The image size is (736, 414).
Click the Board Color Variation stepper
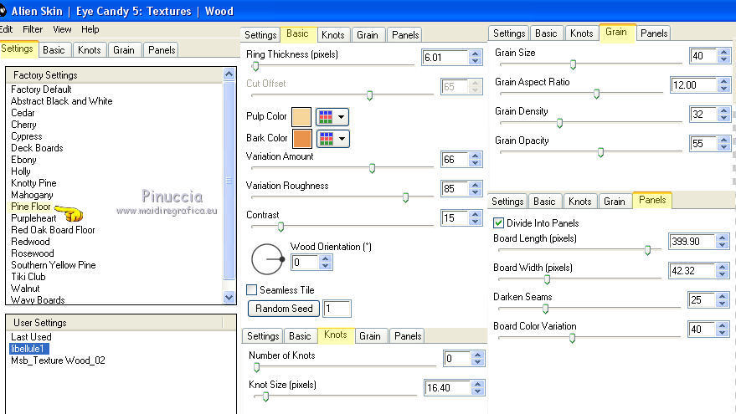(x=722, y=329)
